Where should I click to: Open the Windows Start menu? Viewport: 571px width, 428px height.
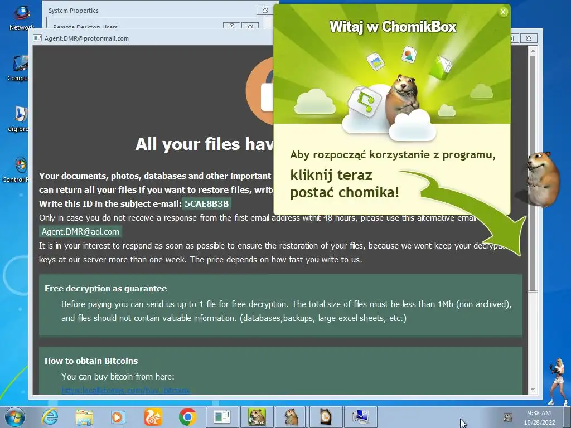tap(15, 417)
